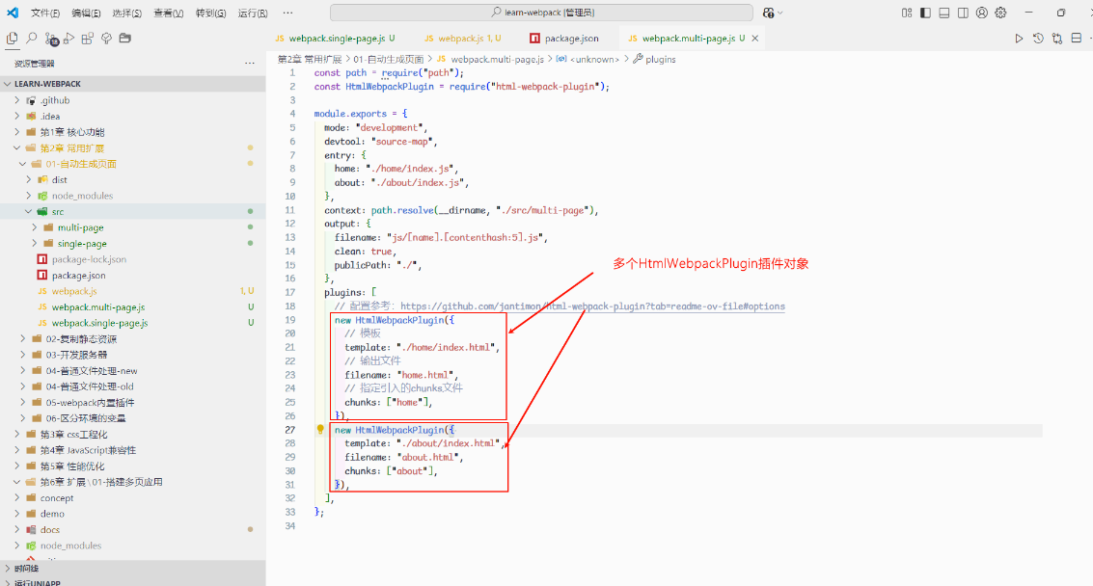Collapse the 01-自动生成页面 folder in the tree
This screenshot has width=1093, height=586.
pos(132,164)
